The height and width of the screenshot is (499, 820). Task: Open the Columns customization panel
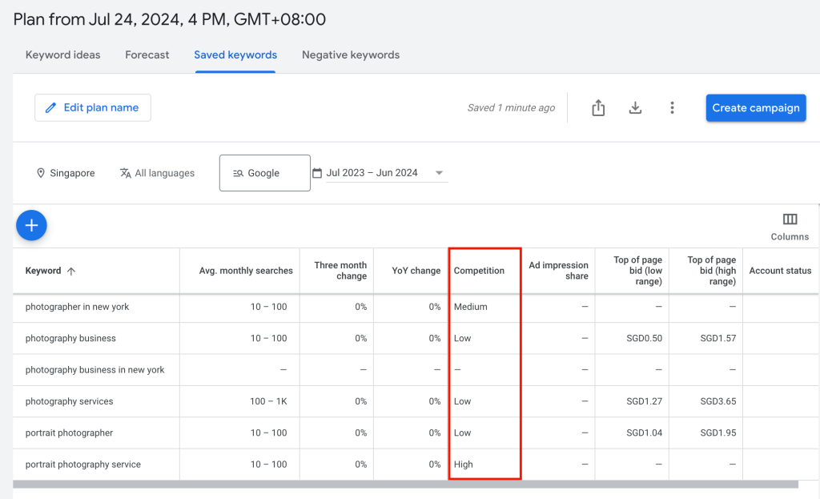(x=790, y=225)
